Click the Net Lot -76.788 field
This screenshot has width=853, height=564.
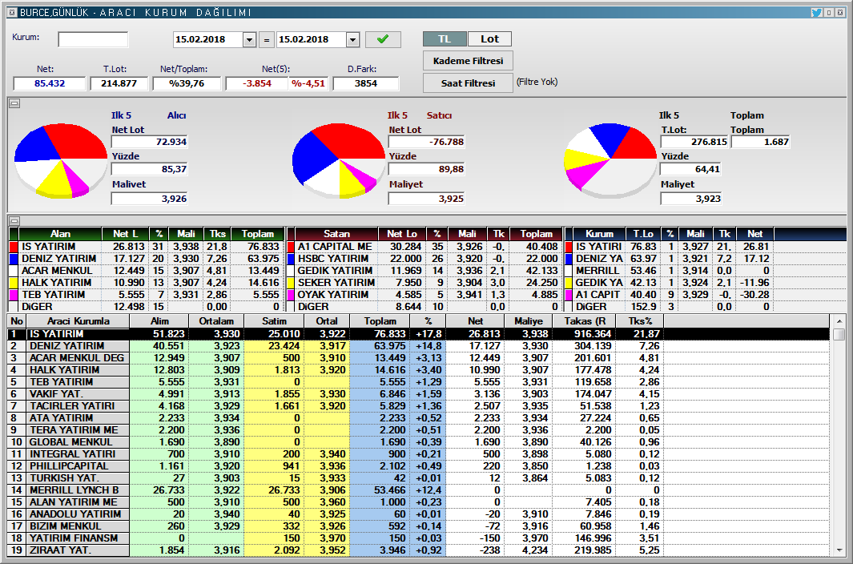click(426, 142)
